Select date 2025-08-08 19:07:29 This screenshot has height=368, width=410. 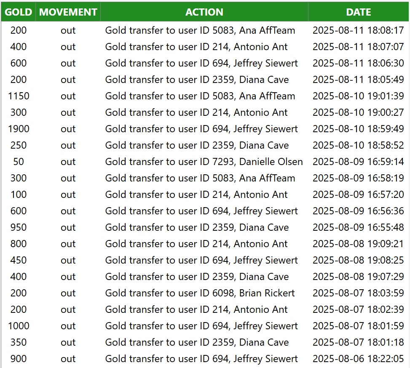click(358, 277)
